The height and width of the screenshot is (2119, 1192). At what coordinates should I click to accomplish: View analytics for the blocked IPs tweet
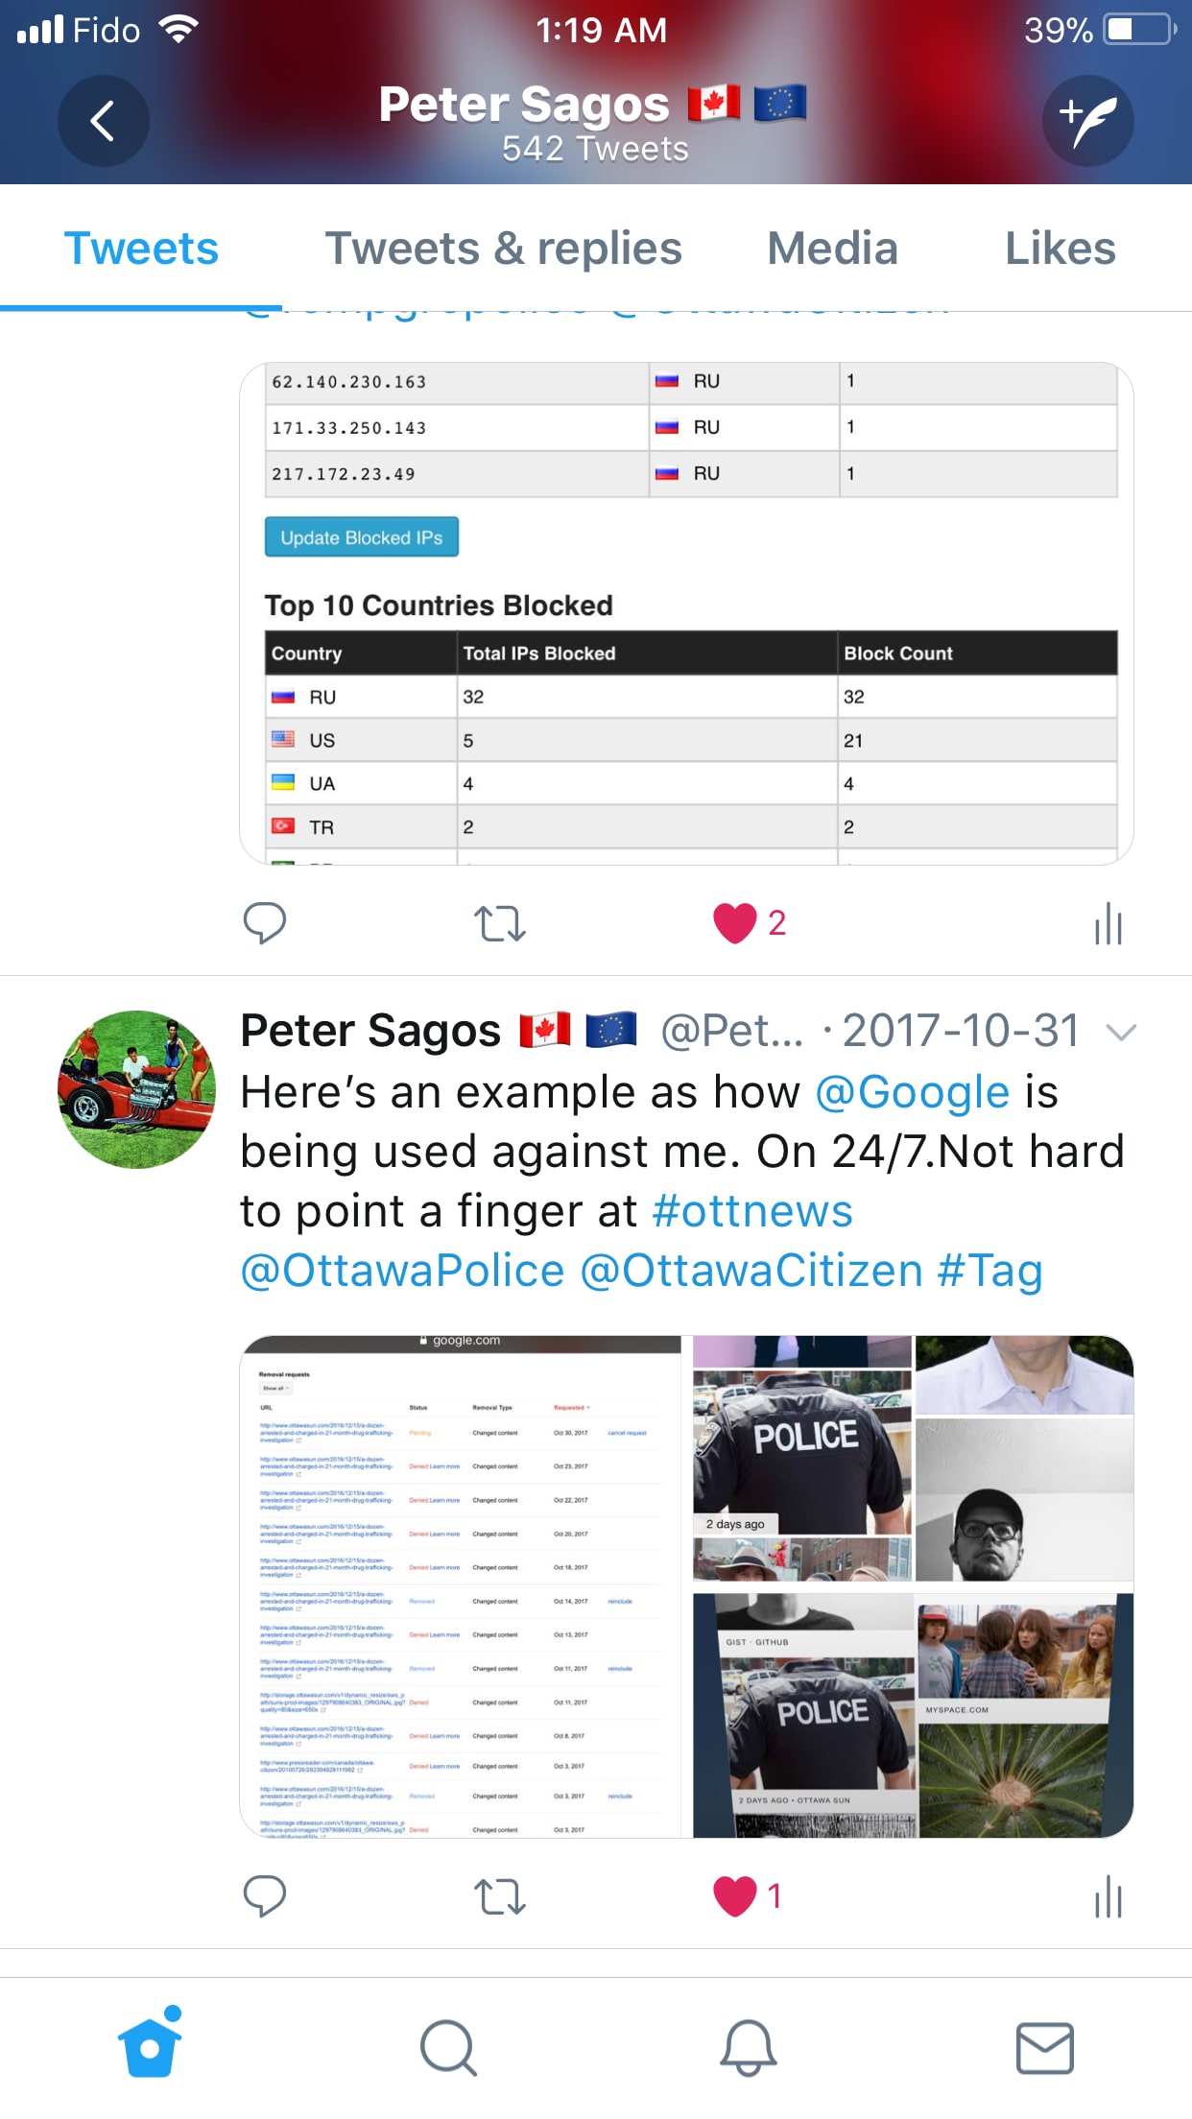[1109, 923]
